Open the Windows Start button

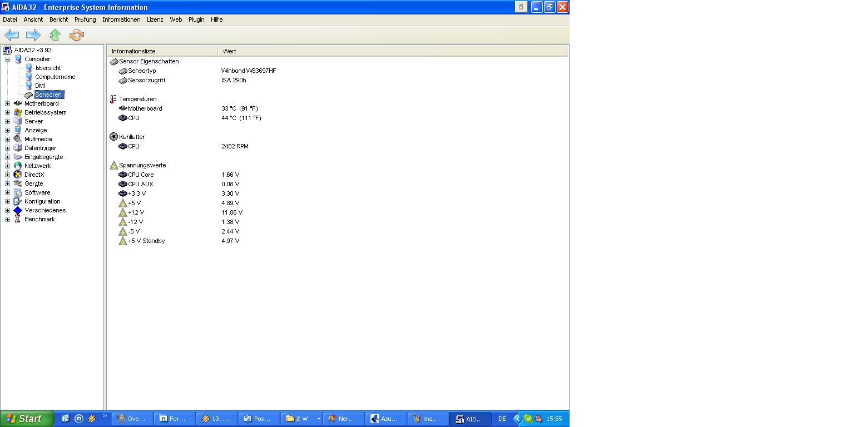[x=27, y=419]
